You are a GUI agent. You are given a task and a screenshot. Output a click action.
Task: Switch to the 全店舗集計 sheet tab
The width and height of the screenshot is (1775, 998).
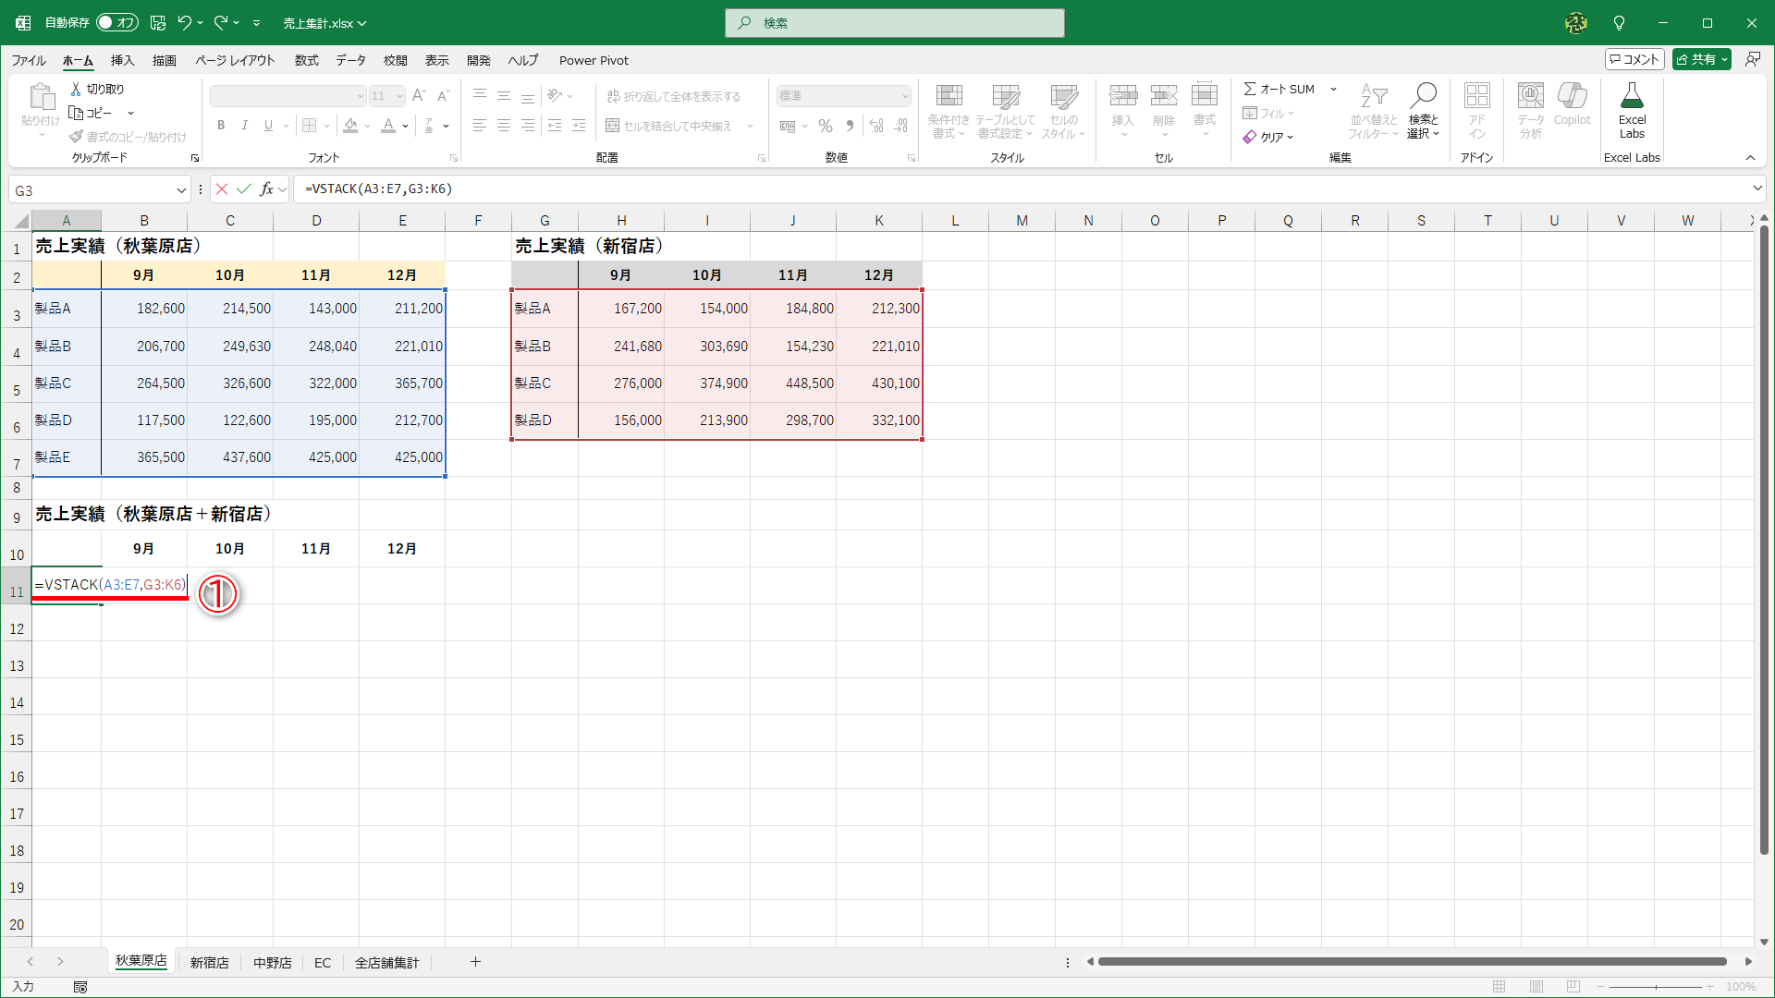pos(386,962)
